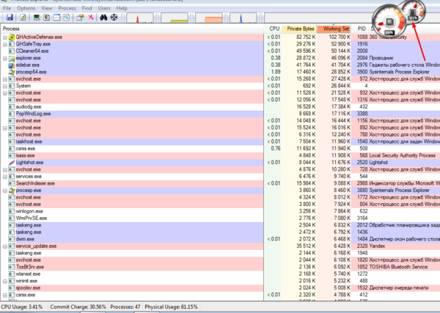Click CPU Usage: 3.41% in status bar
Screen dimensions: 440x313
point(21,307)
